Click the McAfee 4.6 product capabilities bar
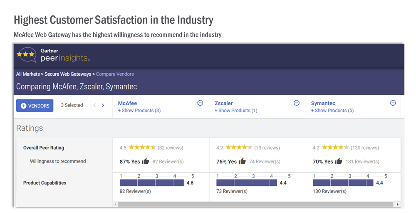 click(152, 183)
